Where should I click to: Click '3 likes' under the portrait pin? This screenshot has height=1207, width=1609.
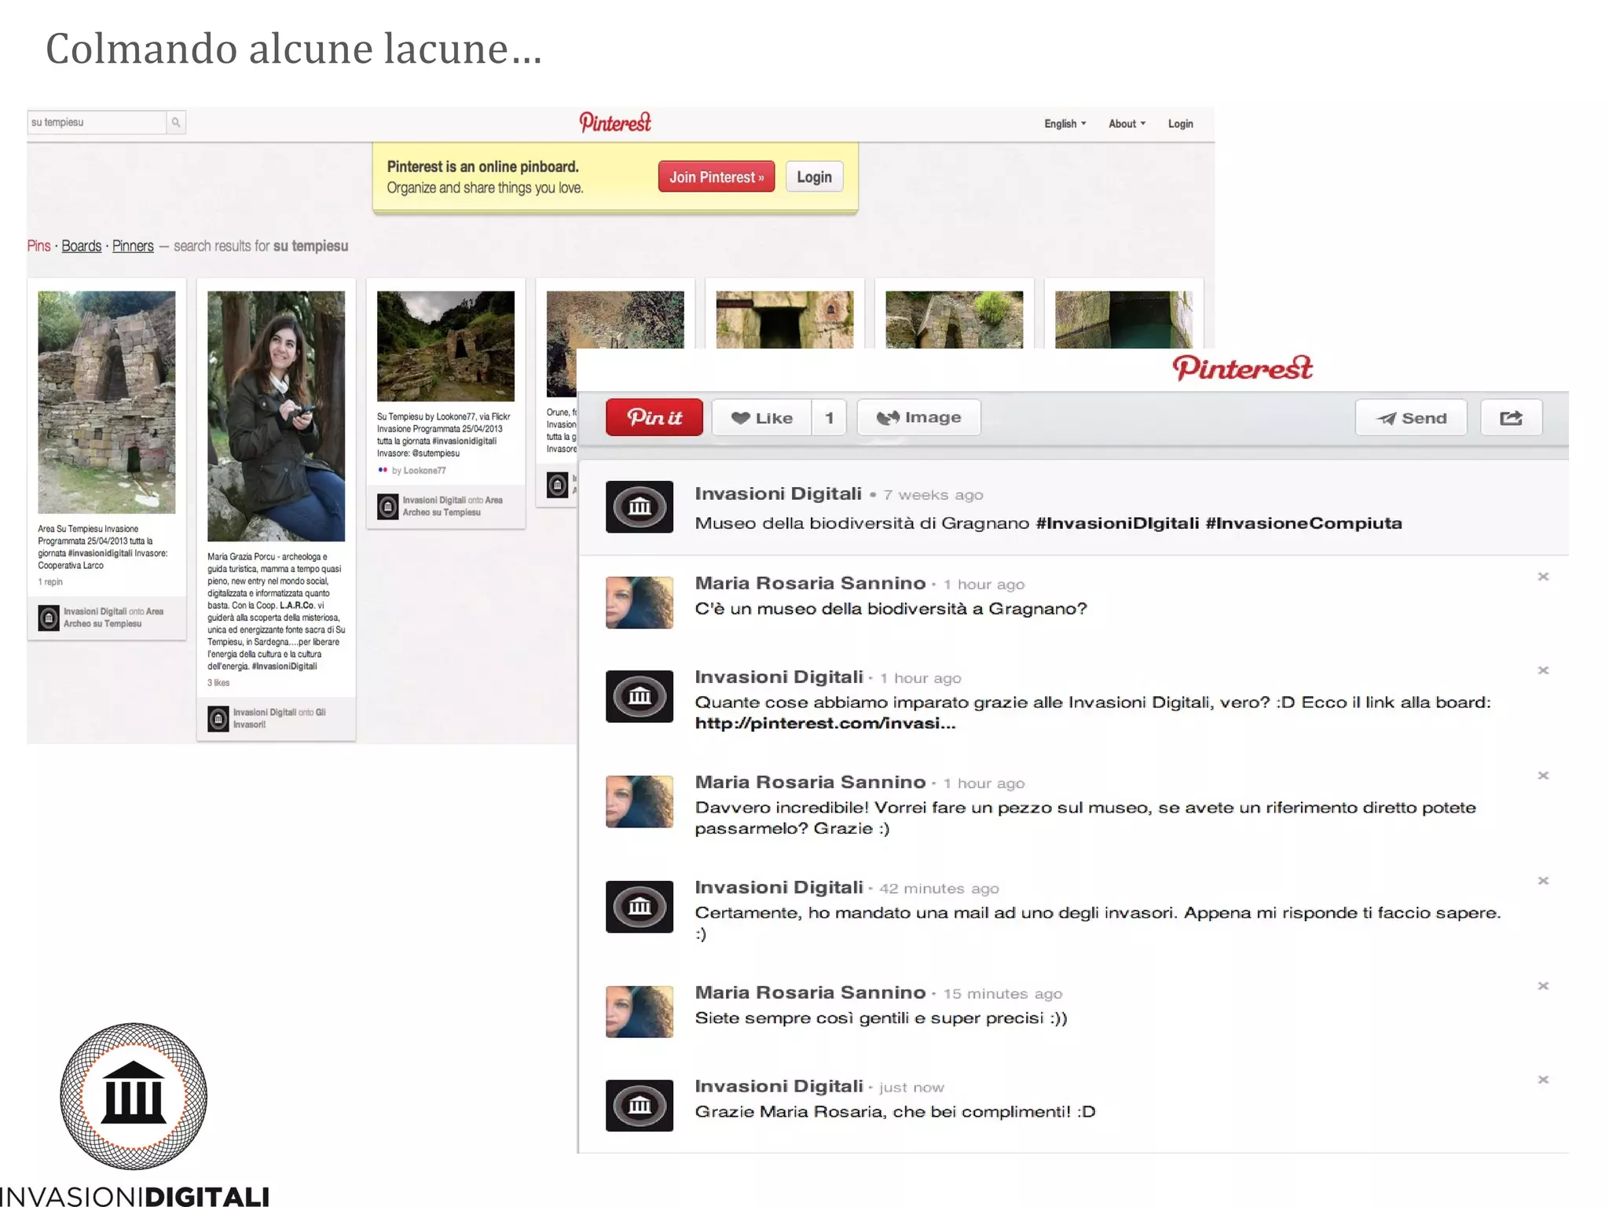coord(218,683)
